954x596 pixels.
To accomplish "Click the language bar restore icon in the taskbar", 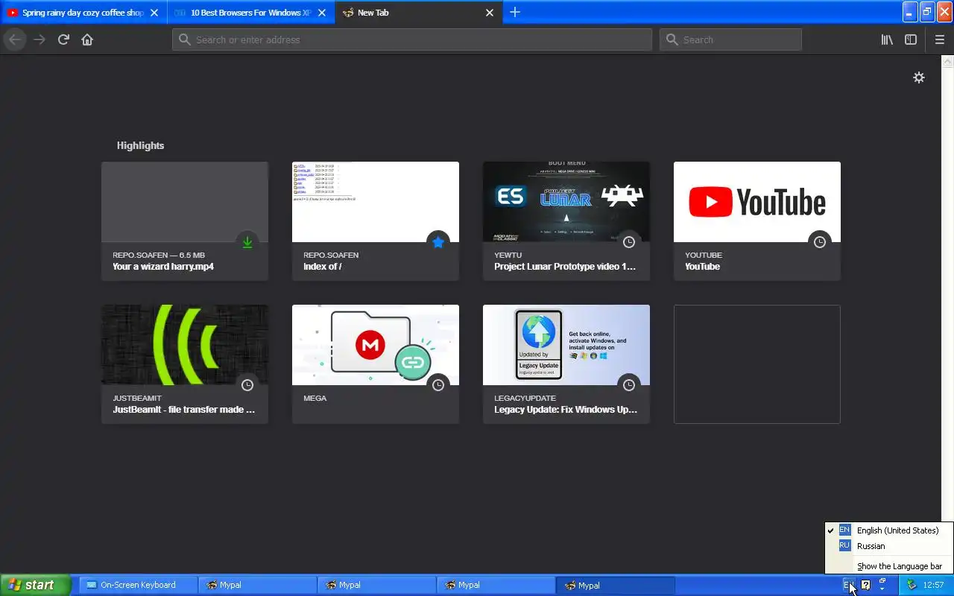I will click(882, 580).
